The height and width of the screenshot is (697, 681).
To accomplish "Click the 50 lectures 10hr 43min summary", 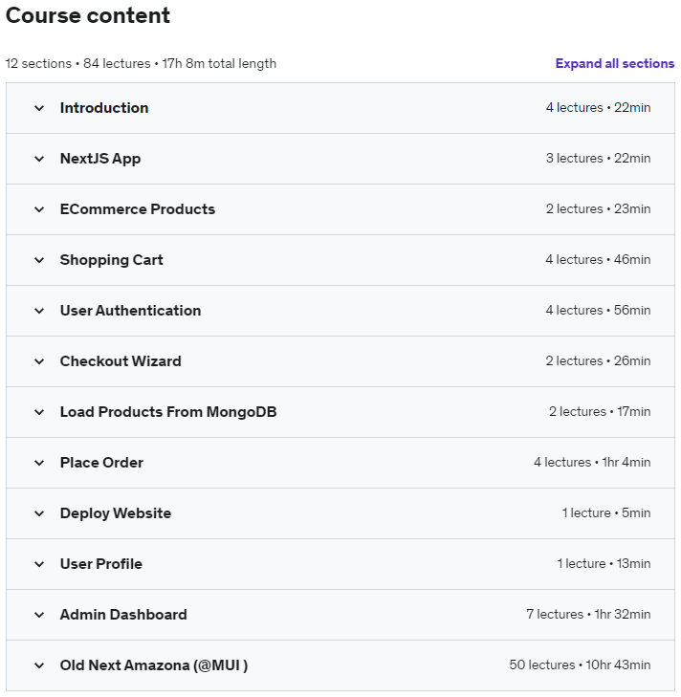I will point(580,665).
